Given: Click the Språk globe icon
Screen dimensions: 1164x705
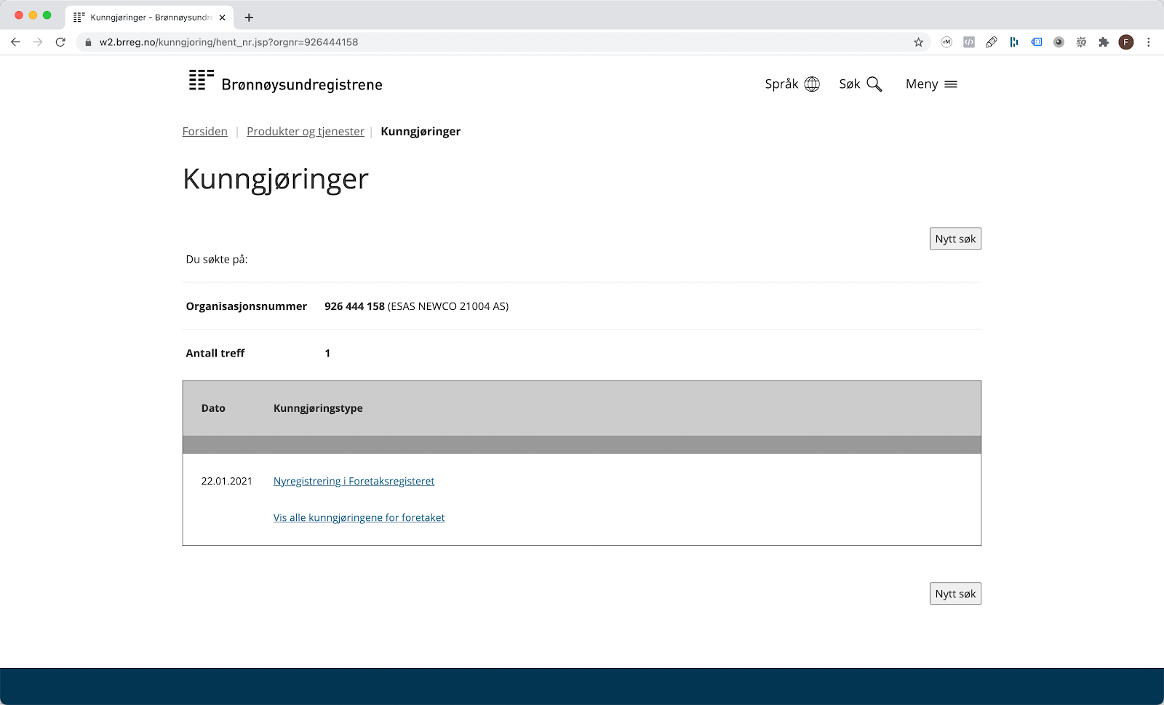Looking at the screenshot, I should click(x=813, y=84).
